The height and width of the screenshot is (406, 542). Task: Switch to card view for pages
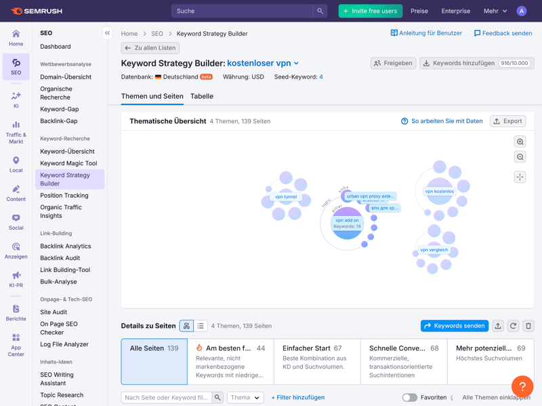click(x=186, y=326)
